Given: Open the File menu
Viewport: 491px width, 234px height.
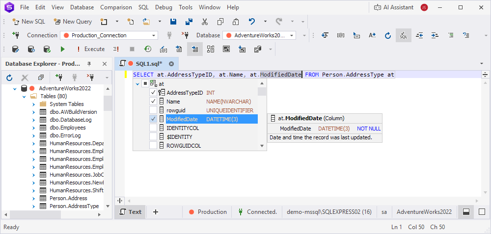Looking at the screenshot, I should coord(25,7).
